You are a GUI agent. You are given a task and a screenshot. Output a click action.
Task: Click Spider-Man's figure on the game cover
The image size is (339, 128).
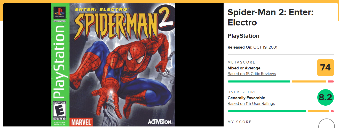point(124,77)
